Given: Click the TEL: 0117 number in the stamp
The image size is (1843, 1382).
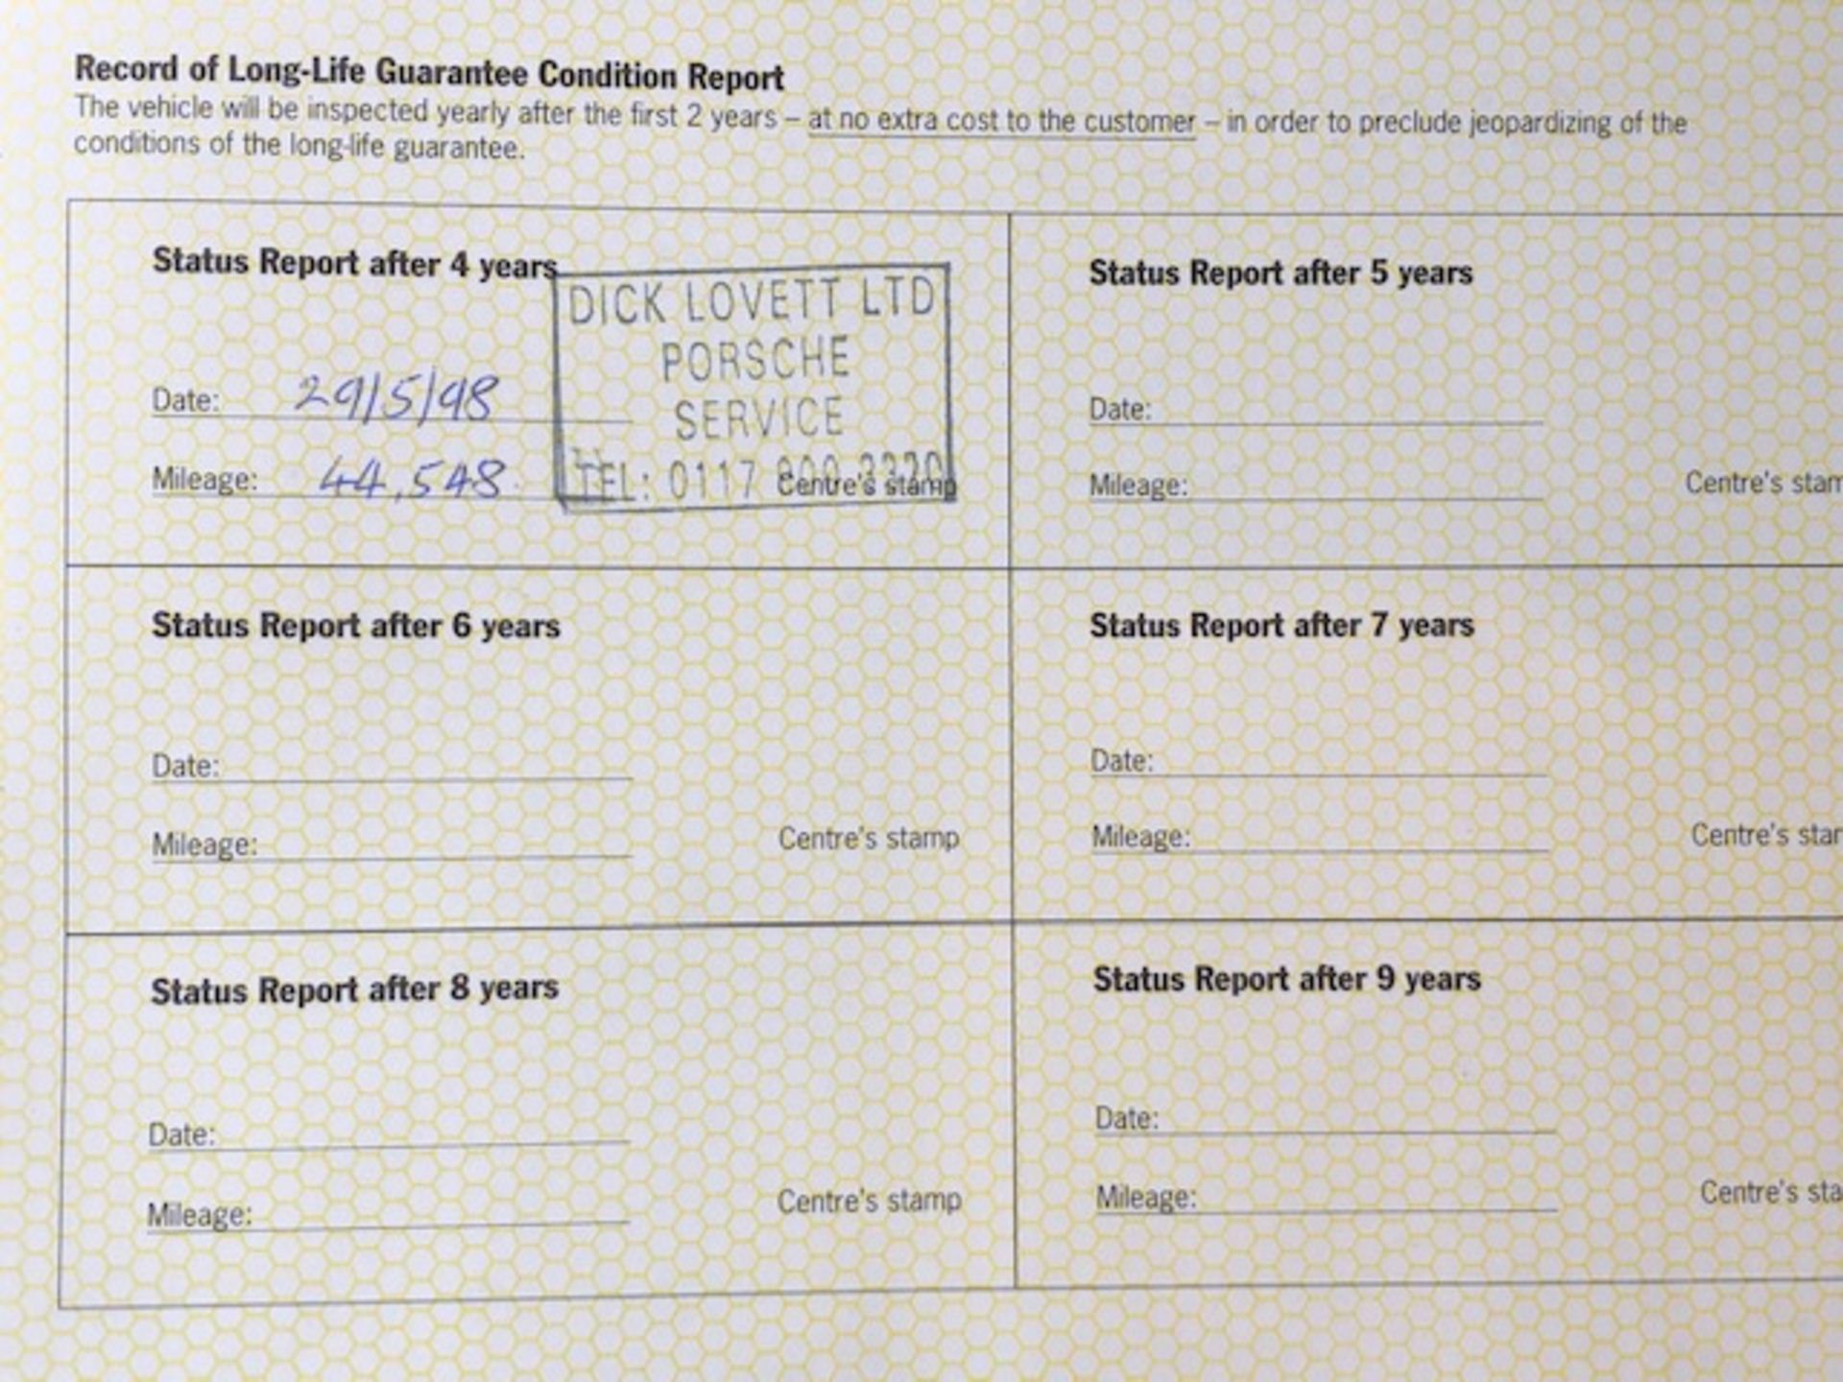Looking at the screenshot, I should point(761,478).
